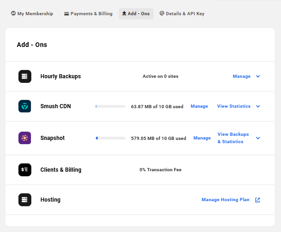Open View Backups & Statistics link
Screen dimensions: 281x232
tap(233, 138)
